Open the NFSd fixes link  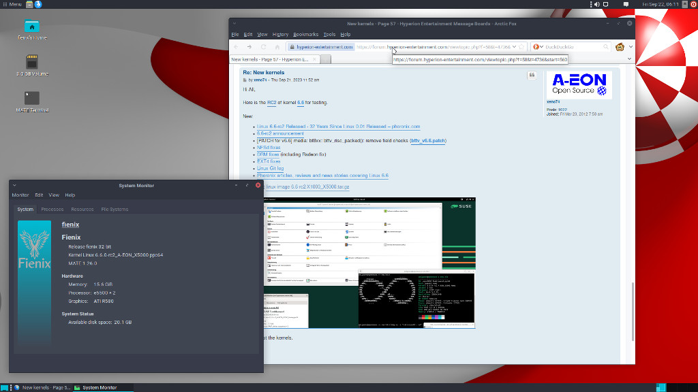(269, 148)
